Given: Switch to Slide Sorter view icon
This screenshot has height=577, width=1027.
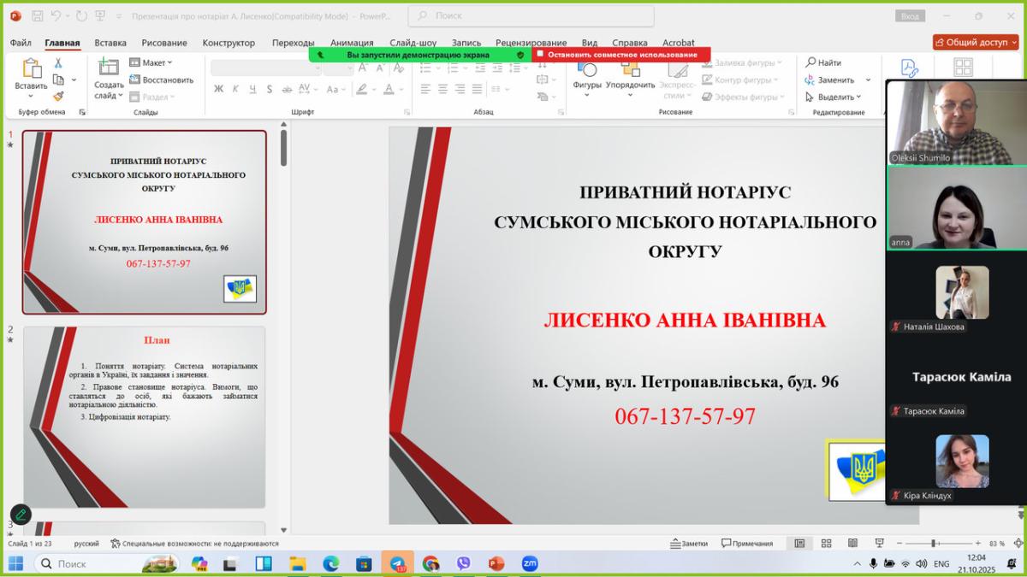Looking at the screenshot, I should pyautogui.click(x=826, y=544).
